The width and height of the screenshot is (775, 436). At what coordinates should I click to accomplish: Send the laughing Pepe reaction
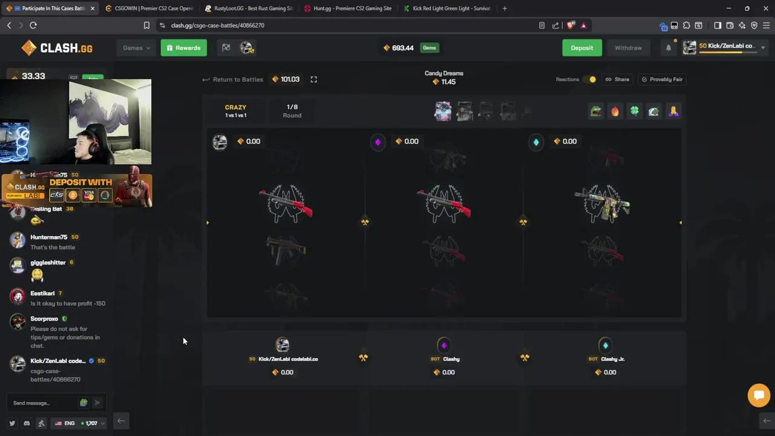click(596, 111)
